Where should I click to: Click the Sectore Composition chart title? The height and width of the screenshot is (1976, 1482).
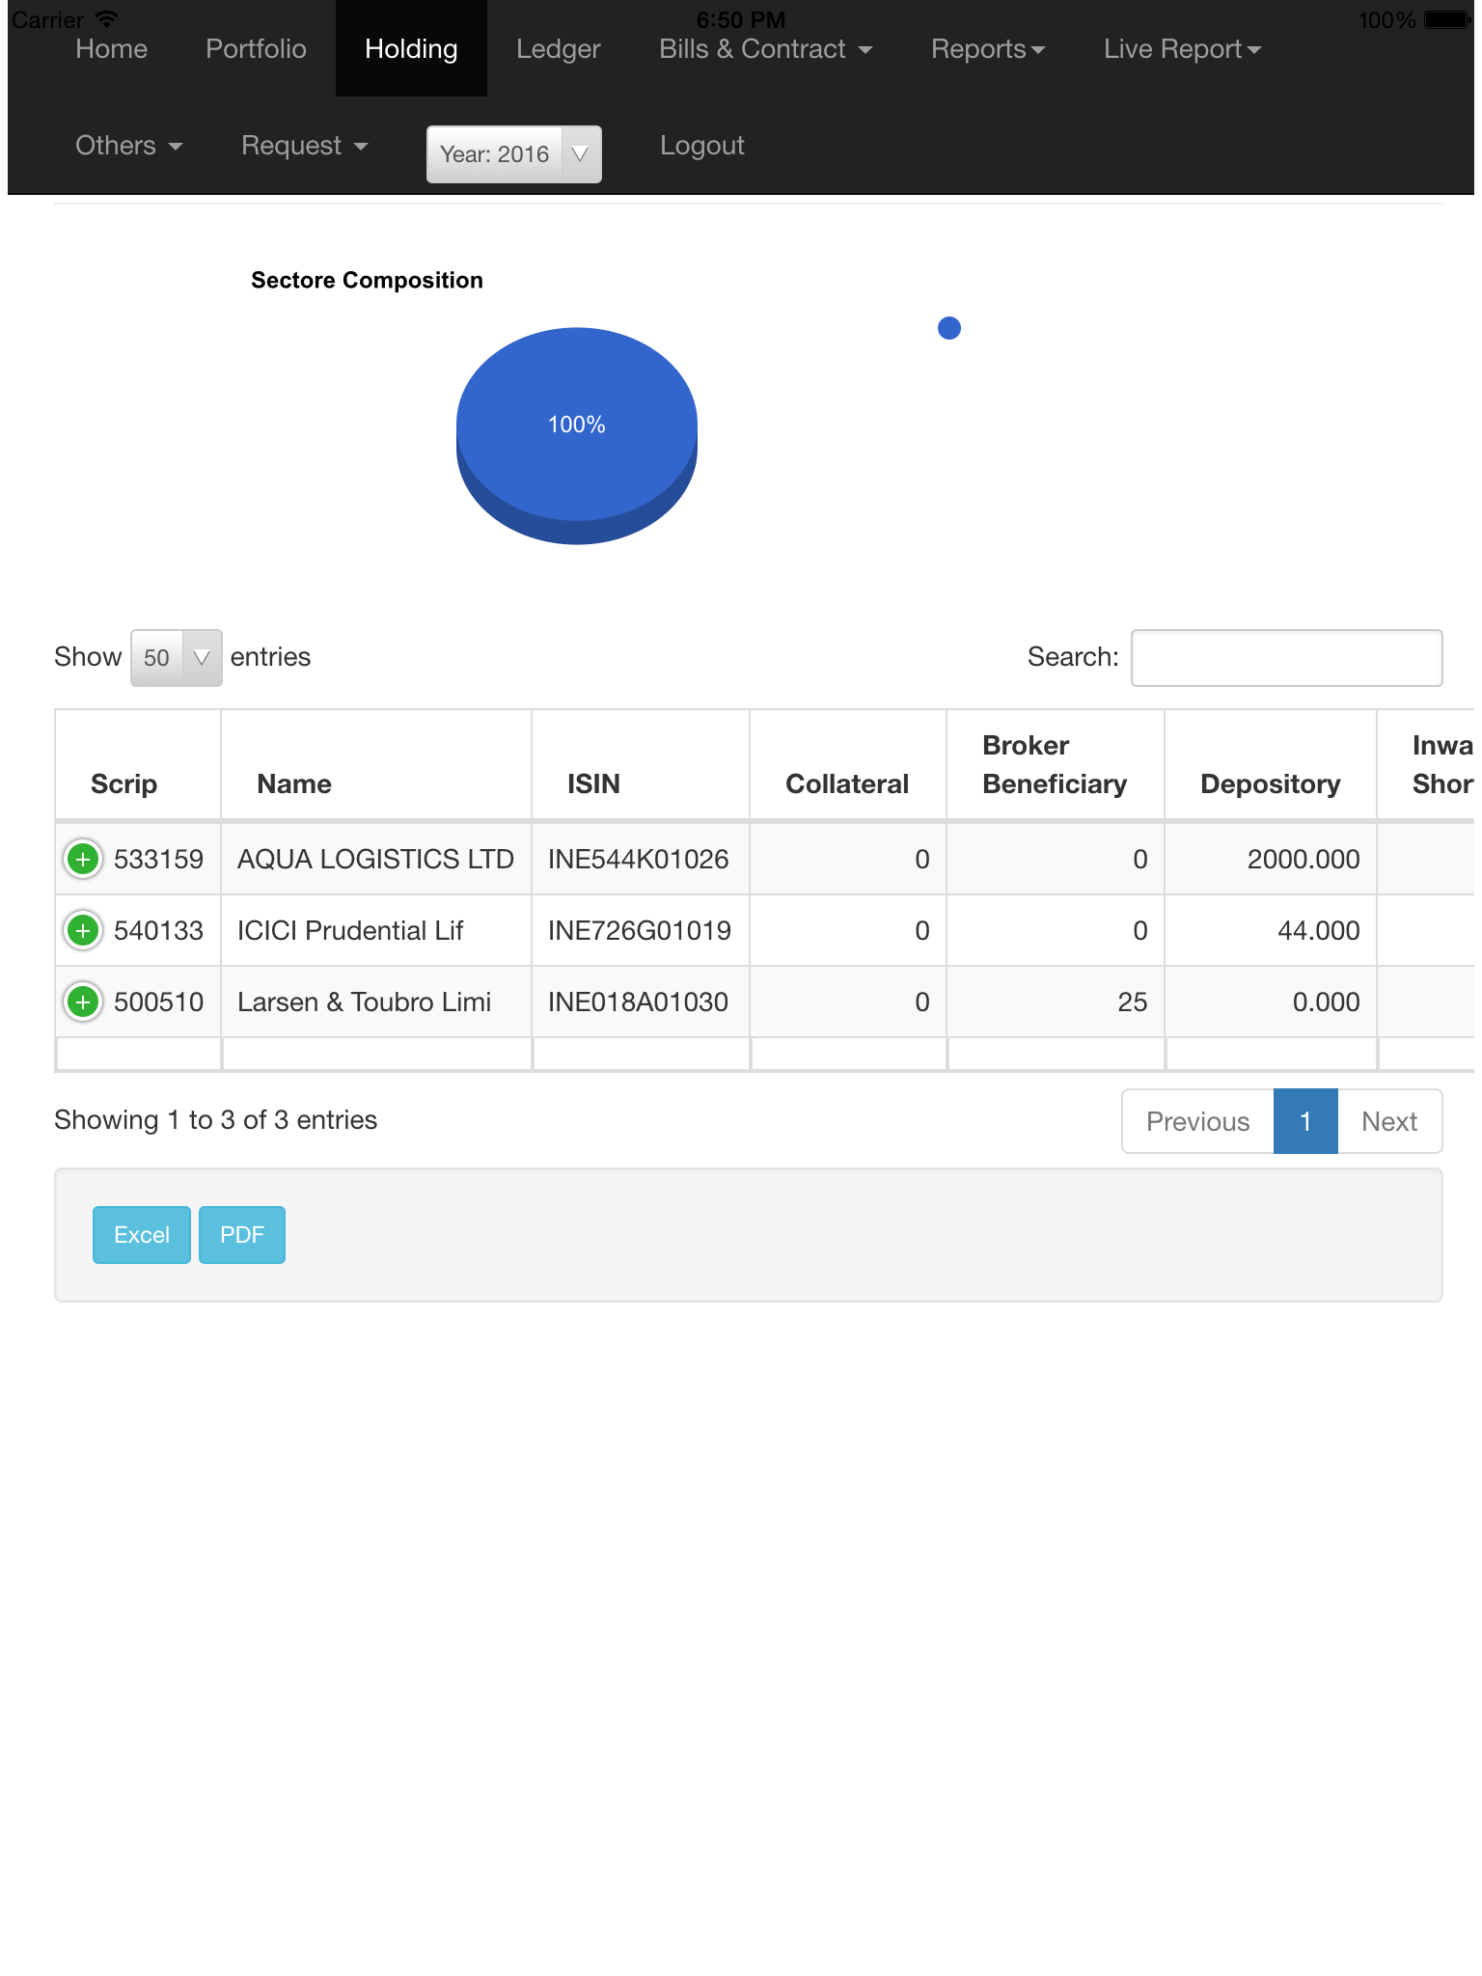click(x=367, y=281)
